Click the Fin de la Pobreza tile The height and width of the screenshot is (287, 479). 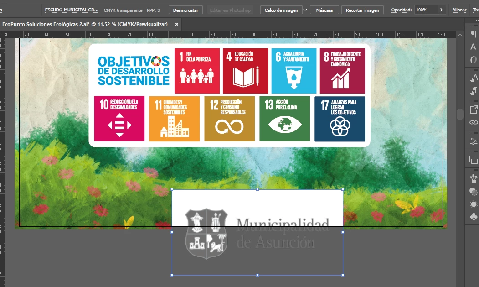(197, 71)
